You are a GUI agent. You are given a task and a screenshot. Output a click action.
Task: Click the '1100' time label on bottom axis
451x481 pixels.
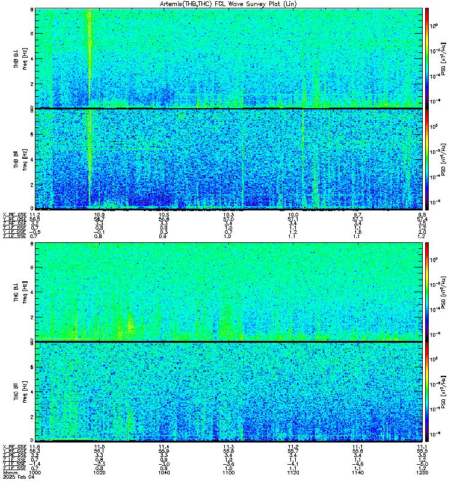coord(229,473)
